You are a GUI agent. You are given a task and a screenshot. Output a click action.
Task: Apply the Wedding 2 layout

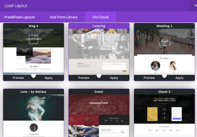[179, 78]
